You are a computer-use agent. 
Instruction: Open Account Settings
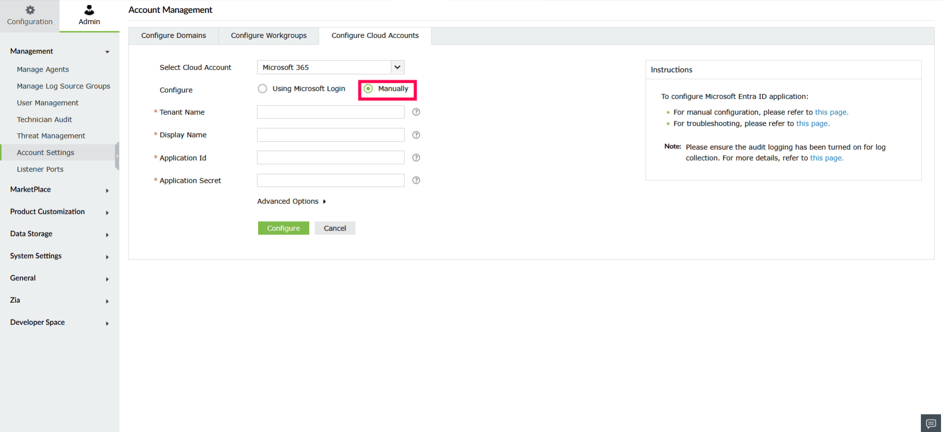(58, 152)
